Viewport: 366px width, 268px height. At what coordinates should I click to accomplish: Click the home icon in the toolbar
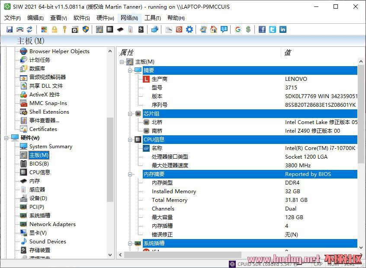(214, 29)
